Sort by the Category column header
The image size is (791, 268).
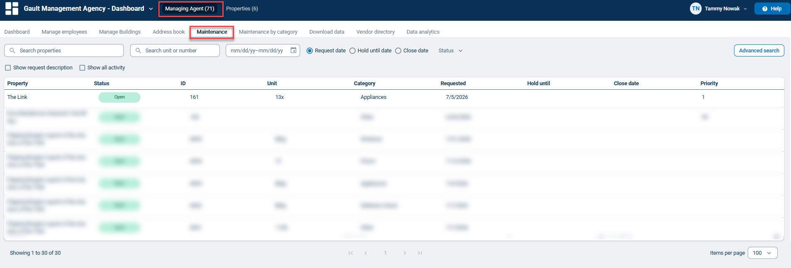pos(365,84)
